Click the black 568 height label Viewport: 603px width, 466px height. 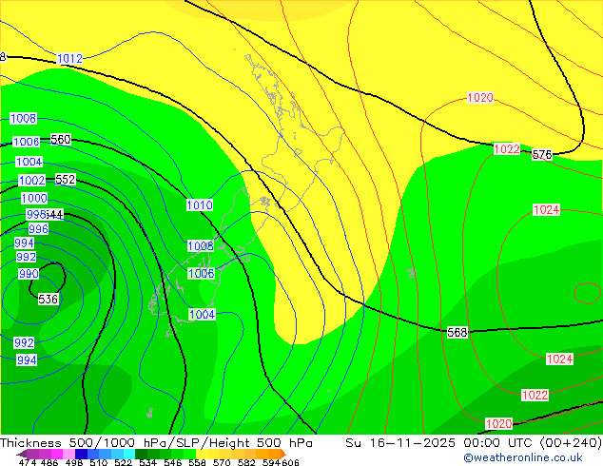[457, 332]
